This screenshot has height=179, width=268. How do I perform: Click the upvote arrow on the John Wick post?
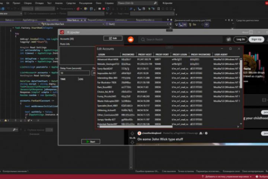pos(132,133)
